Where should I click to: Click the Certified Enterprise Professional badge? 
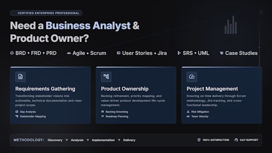coord(46,13)
